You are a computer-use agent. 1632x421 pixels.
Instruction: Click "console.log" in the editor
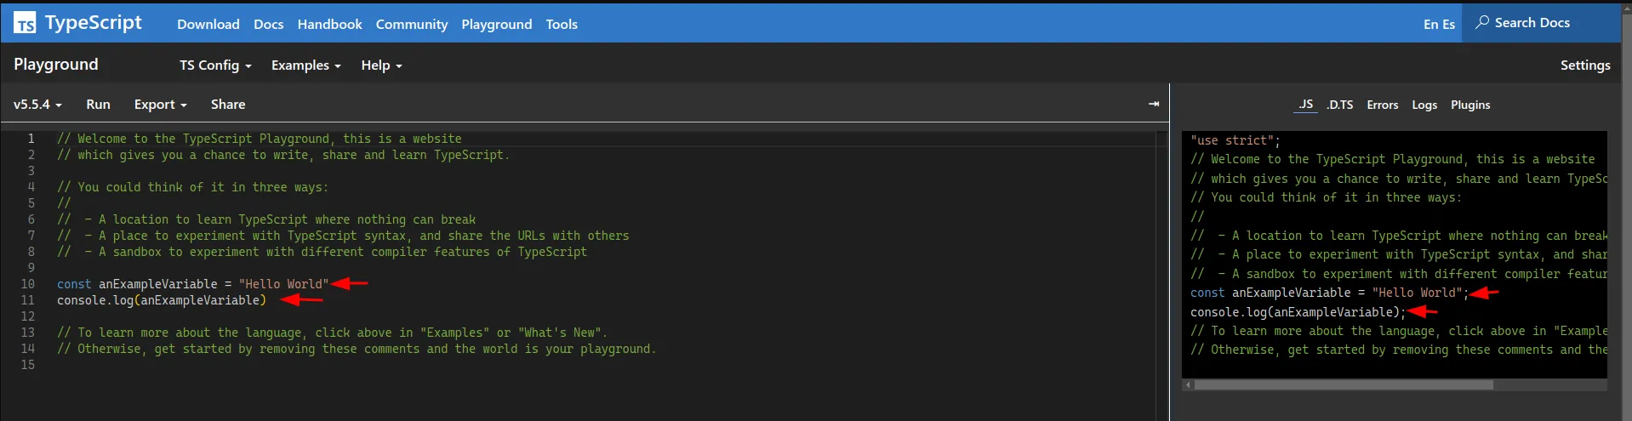click(x=95, y=300)
